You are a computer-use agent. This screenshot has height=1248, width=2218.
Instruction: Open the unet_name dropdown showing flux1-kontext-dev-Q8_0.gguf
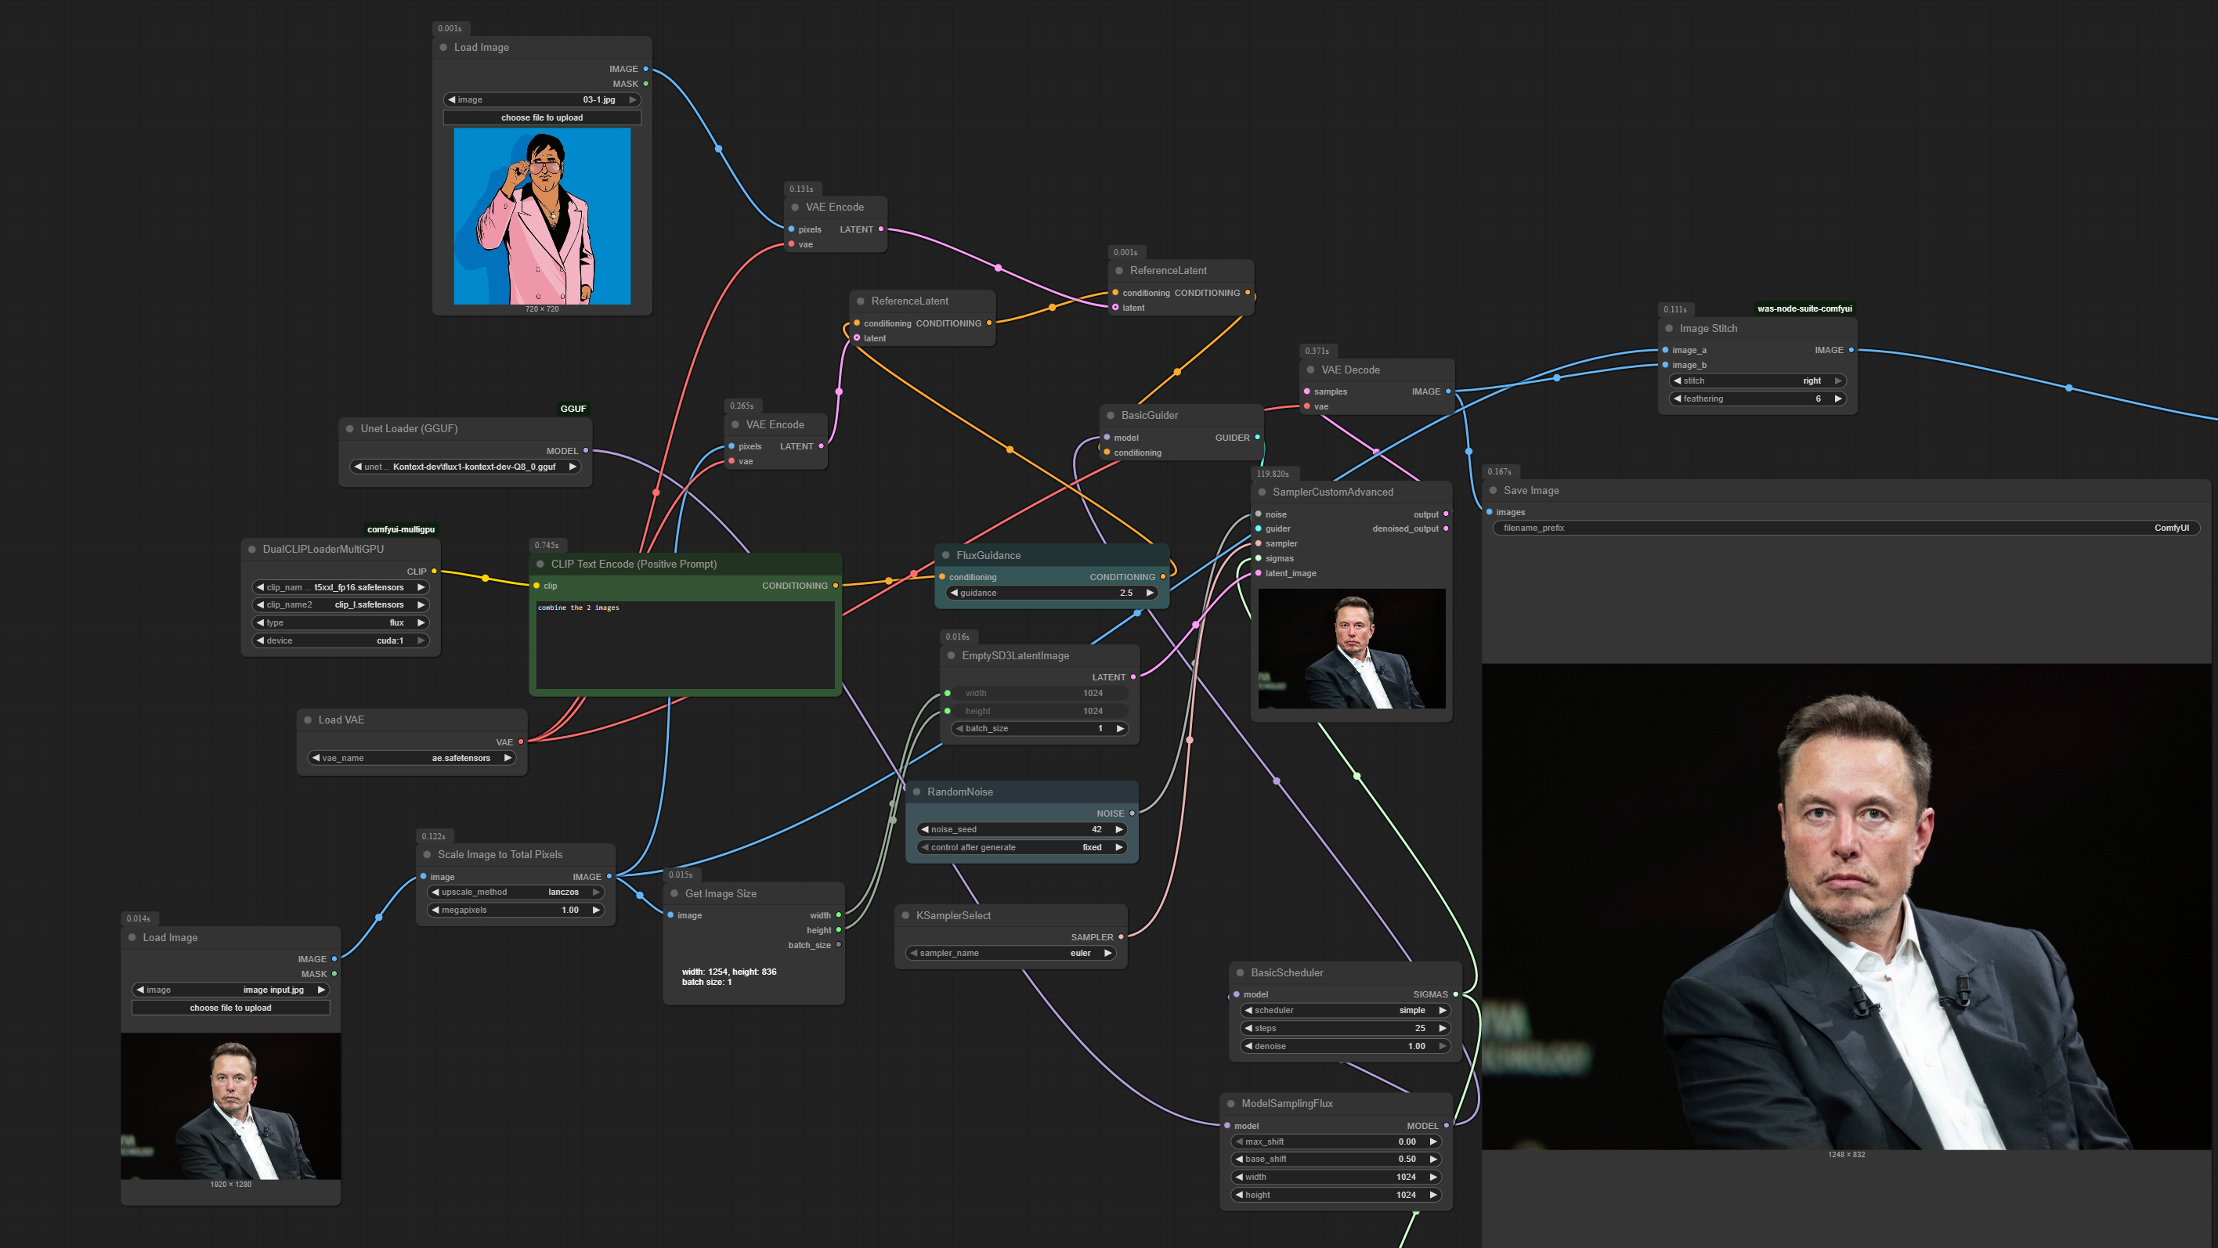pos(466,467)
